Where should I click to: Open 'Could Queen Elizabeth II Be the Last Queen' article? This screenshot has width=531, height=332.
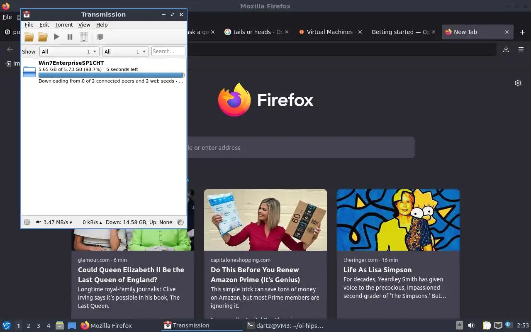[x=131, y=275]
